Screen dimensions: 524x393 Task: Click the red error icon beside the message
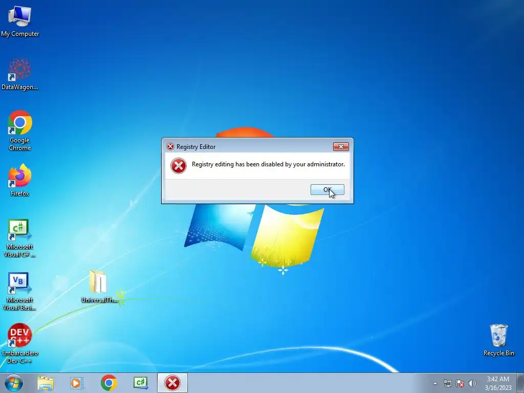pos(179,166)
